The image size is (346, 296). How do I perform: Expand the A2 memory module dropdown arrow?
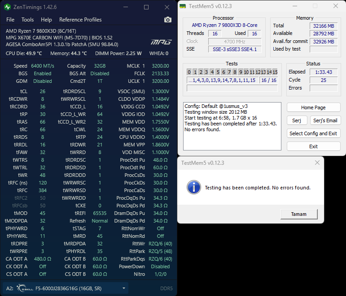click(x=124, y=288)
